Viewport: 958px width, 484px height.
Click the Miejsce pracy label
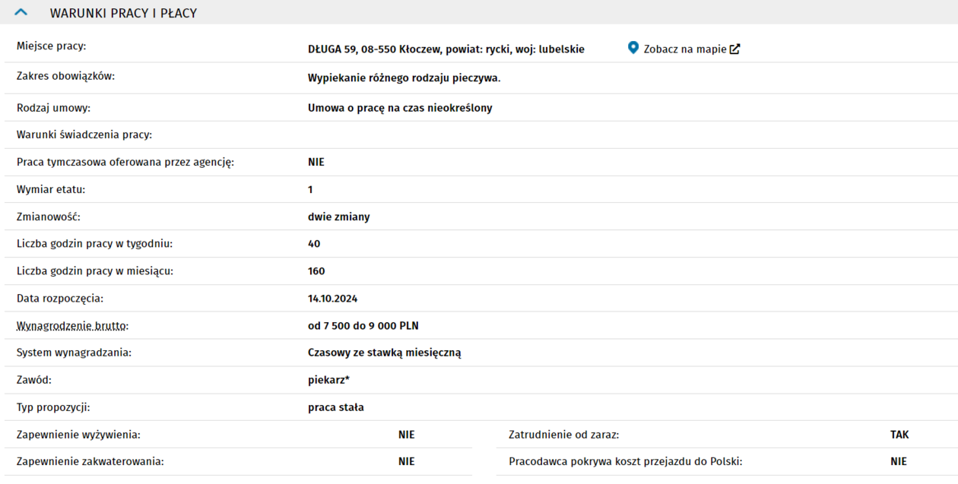click(x=52, y=46)
